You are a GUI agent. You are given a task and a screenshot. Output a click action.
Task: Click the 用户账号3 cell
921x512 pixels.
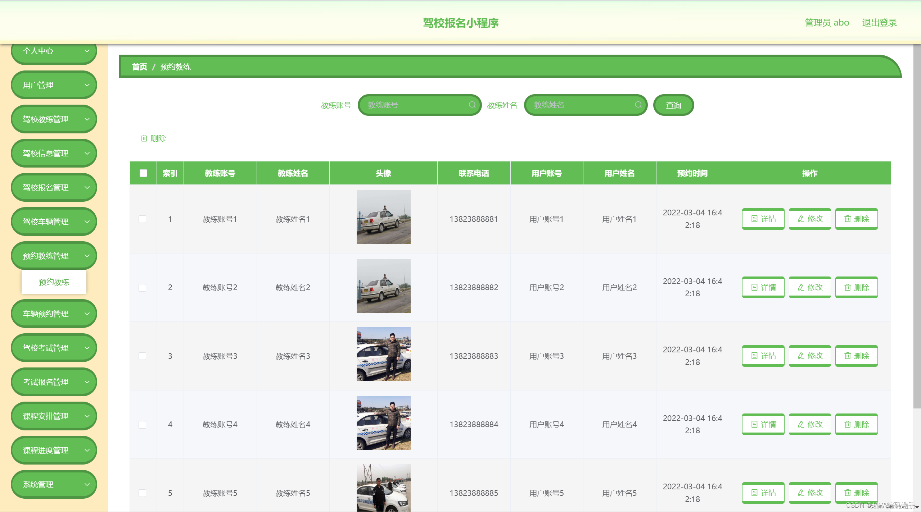point(546,356)
